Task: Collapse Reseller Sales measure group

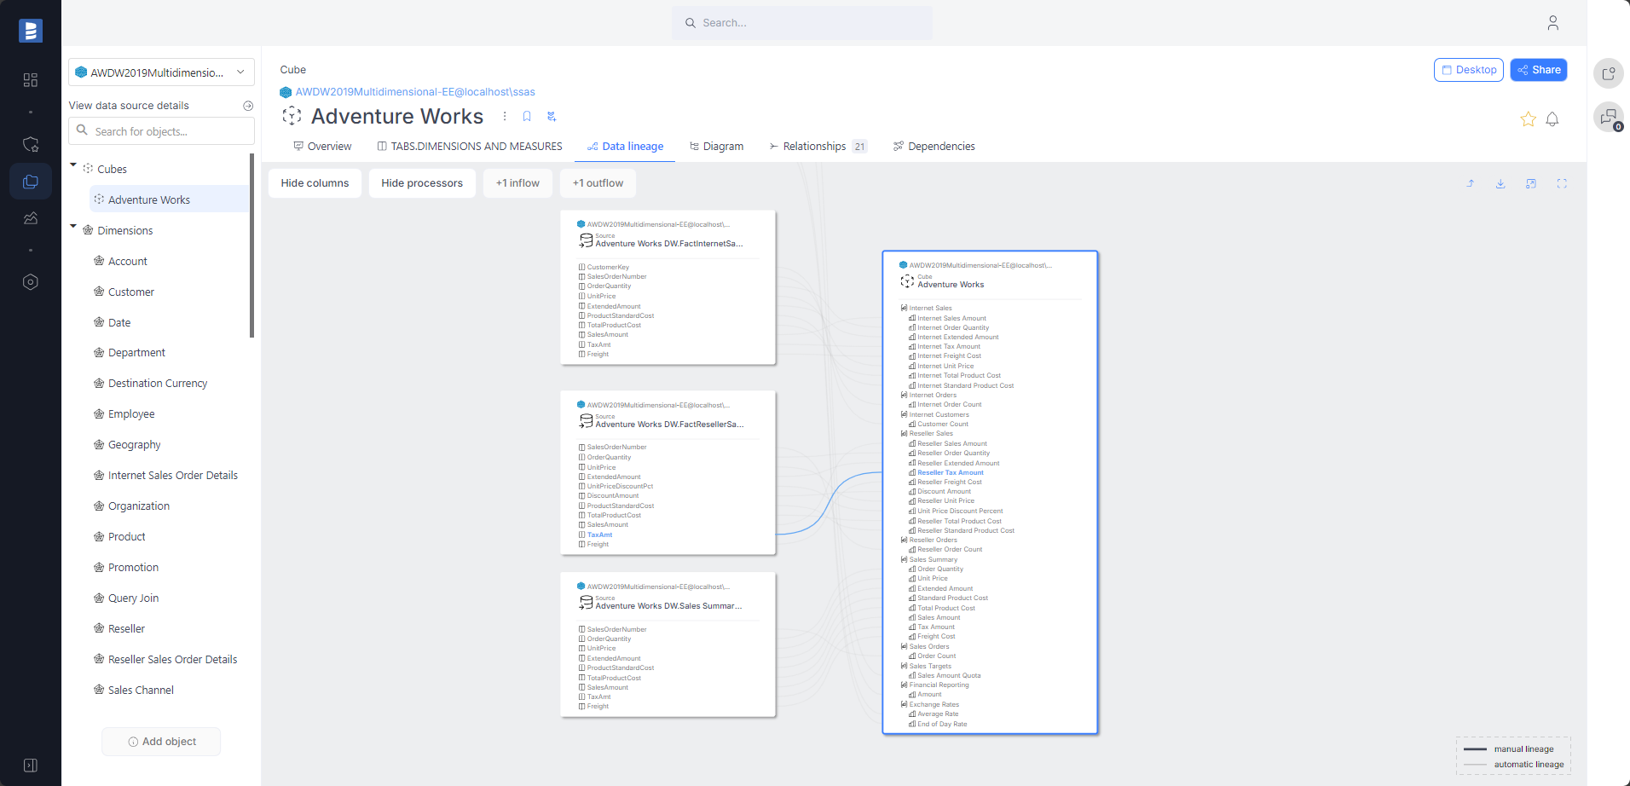Action: [905, 434]
